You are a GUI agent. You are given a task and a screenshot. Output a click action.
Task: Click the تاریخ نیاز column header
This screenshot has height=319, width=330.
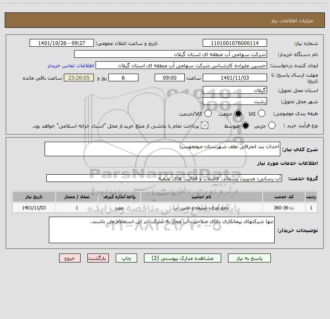tap(34, 197)
